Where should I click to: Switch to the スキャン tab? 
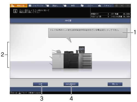click(x=105, y=6)
